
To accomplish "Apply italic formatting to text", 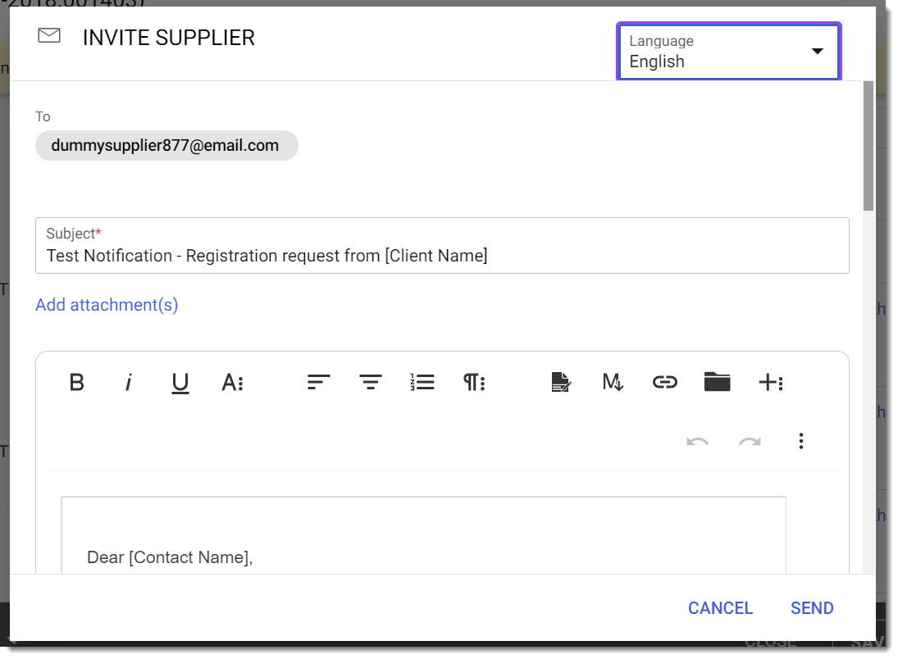I will [x=128, y=382].
